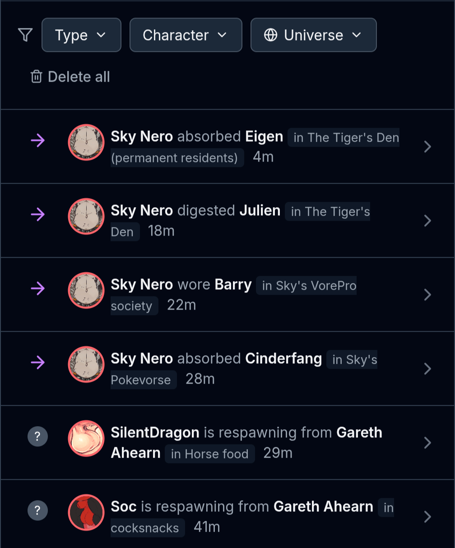Click the filter funnel icon
This screenshot has width=455, height=548.
point(25,35)
